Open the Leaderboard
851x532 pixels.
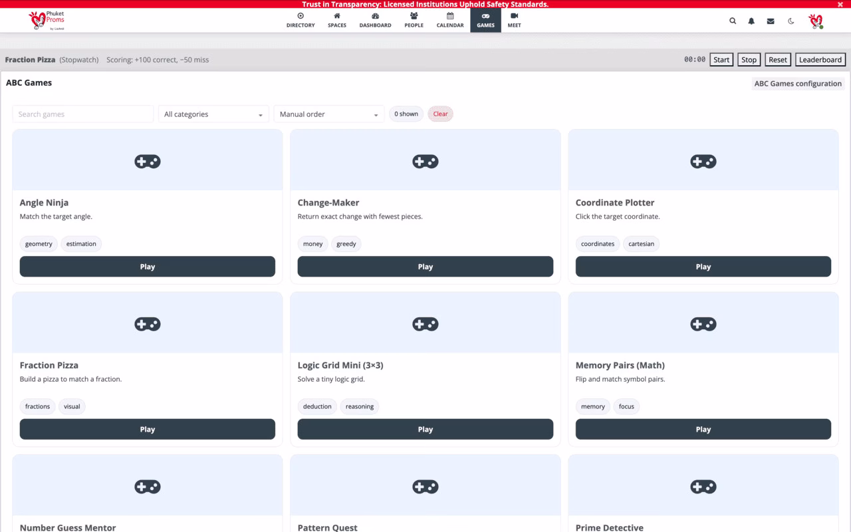click(820, 60)
